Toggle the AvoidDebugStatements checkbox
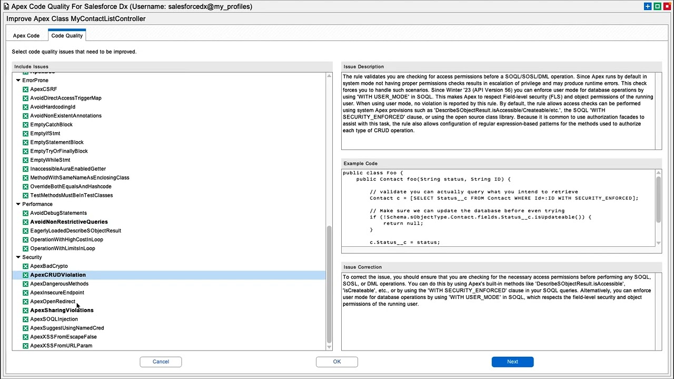Viewport: 674px width, 379px height. [25, 213]
